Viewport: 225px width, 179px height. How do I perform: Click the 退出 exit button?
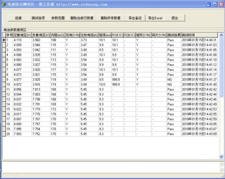[x=175, y=18]
